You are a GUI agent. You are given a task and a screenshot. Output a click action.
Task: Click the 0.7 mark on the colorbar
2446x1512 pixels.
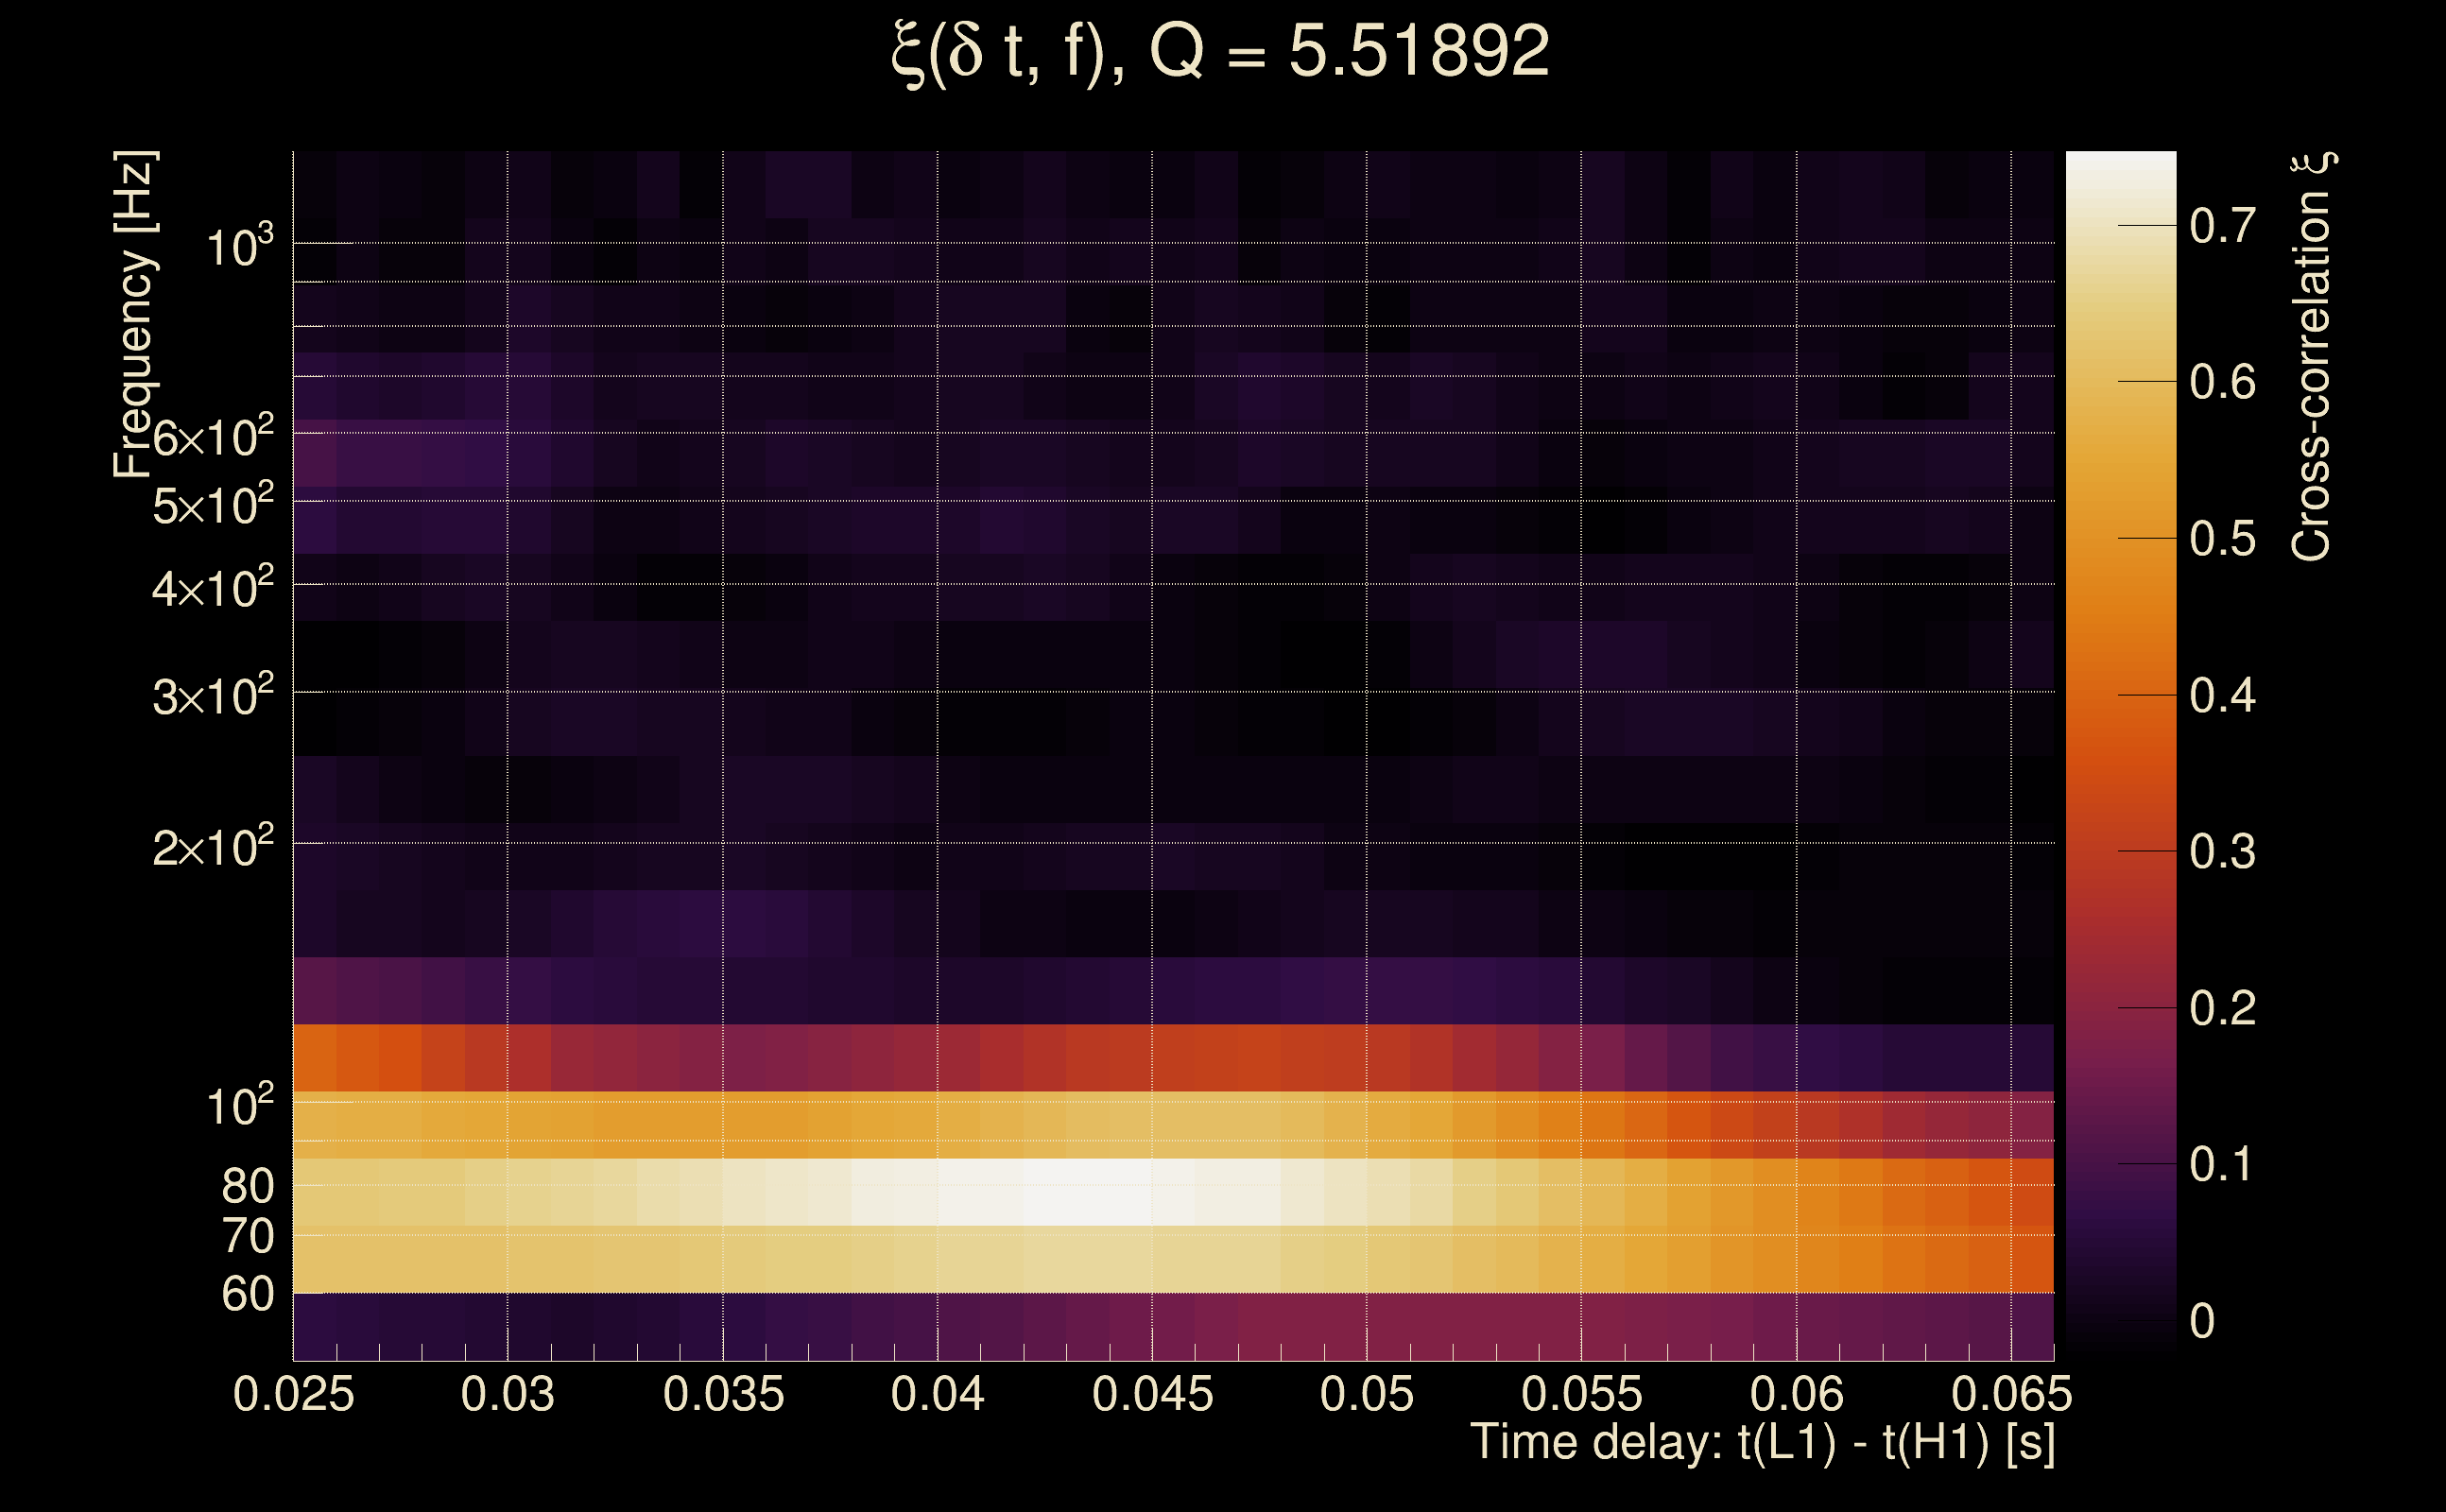(x=2222, y=226)
